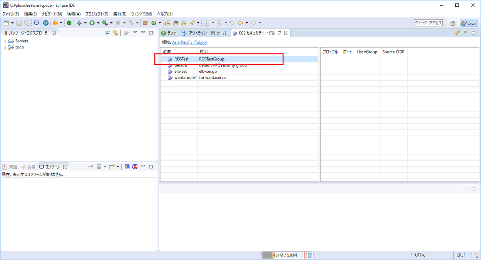Click the blue gear toolbar icon
Image resolution: width=481 pixels, height=260 pixels.
click(46, 23)
